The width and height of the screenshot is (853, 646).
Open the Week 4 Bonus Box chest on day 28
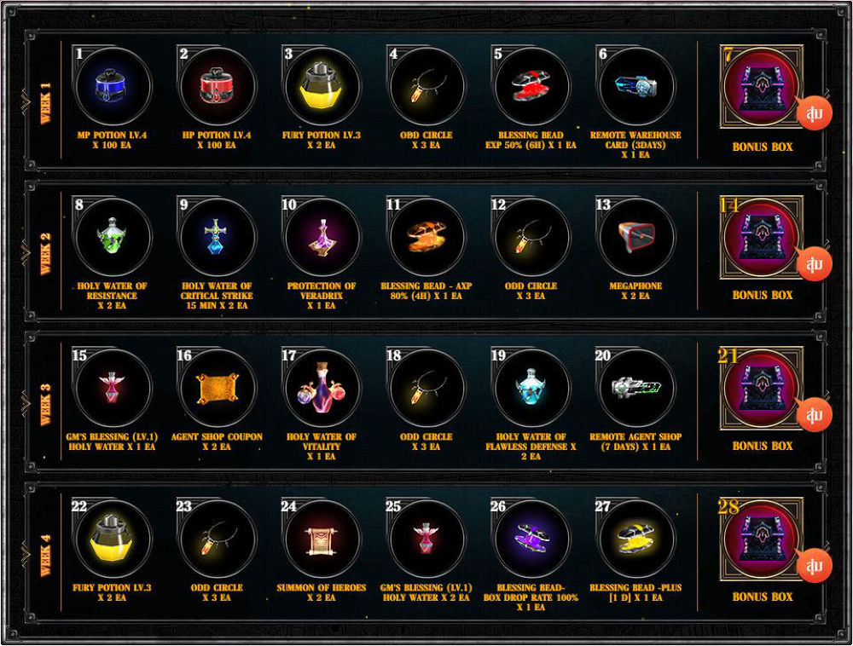pos(761,539)
